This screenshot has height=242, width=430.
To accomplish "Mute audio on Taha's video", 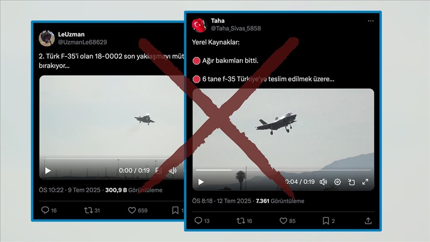I will pyautogui.click(x=324, y=182).
